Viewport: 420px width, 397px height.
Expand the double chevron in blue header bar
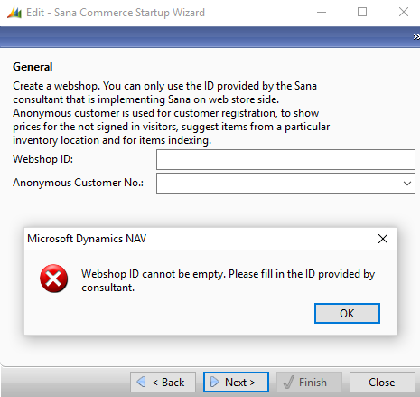click(416, 37)
